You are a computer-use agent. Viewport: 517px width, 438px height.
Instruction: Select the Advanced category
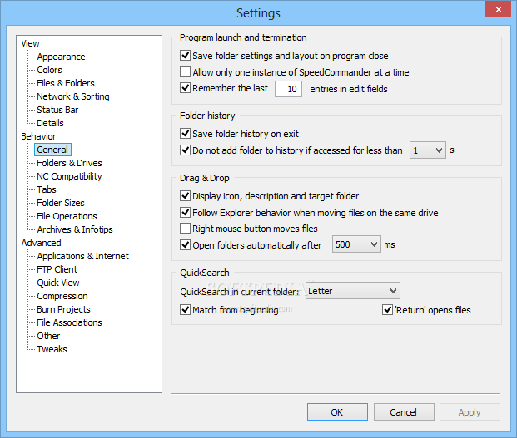pos(42,243)
